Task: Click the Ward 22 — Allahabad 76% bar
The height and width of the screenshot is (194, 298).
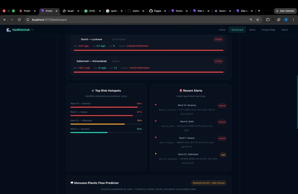Action: [x=106, y=124]
